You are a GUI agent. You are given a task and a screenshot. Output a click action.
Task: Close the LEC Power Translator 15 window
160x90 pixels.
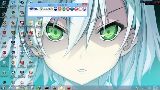[85, 4]
